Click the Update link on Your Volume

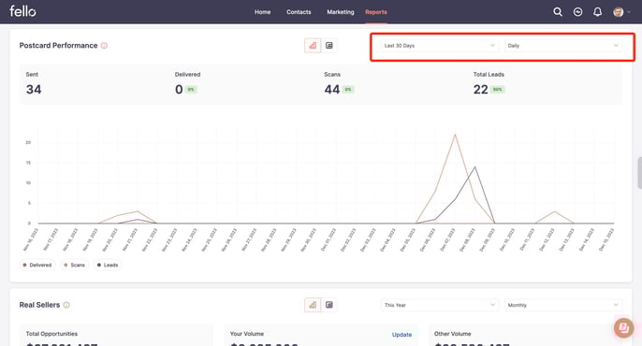(401, 335)
